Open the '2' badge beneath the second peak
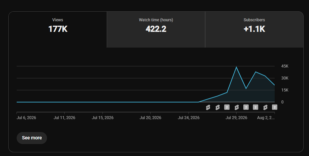Screen dimensions: 309x156 (x=256, y=107)
